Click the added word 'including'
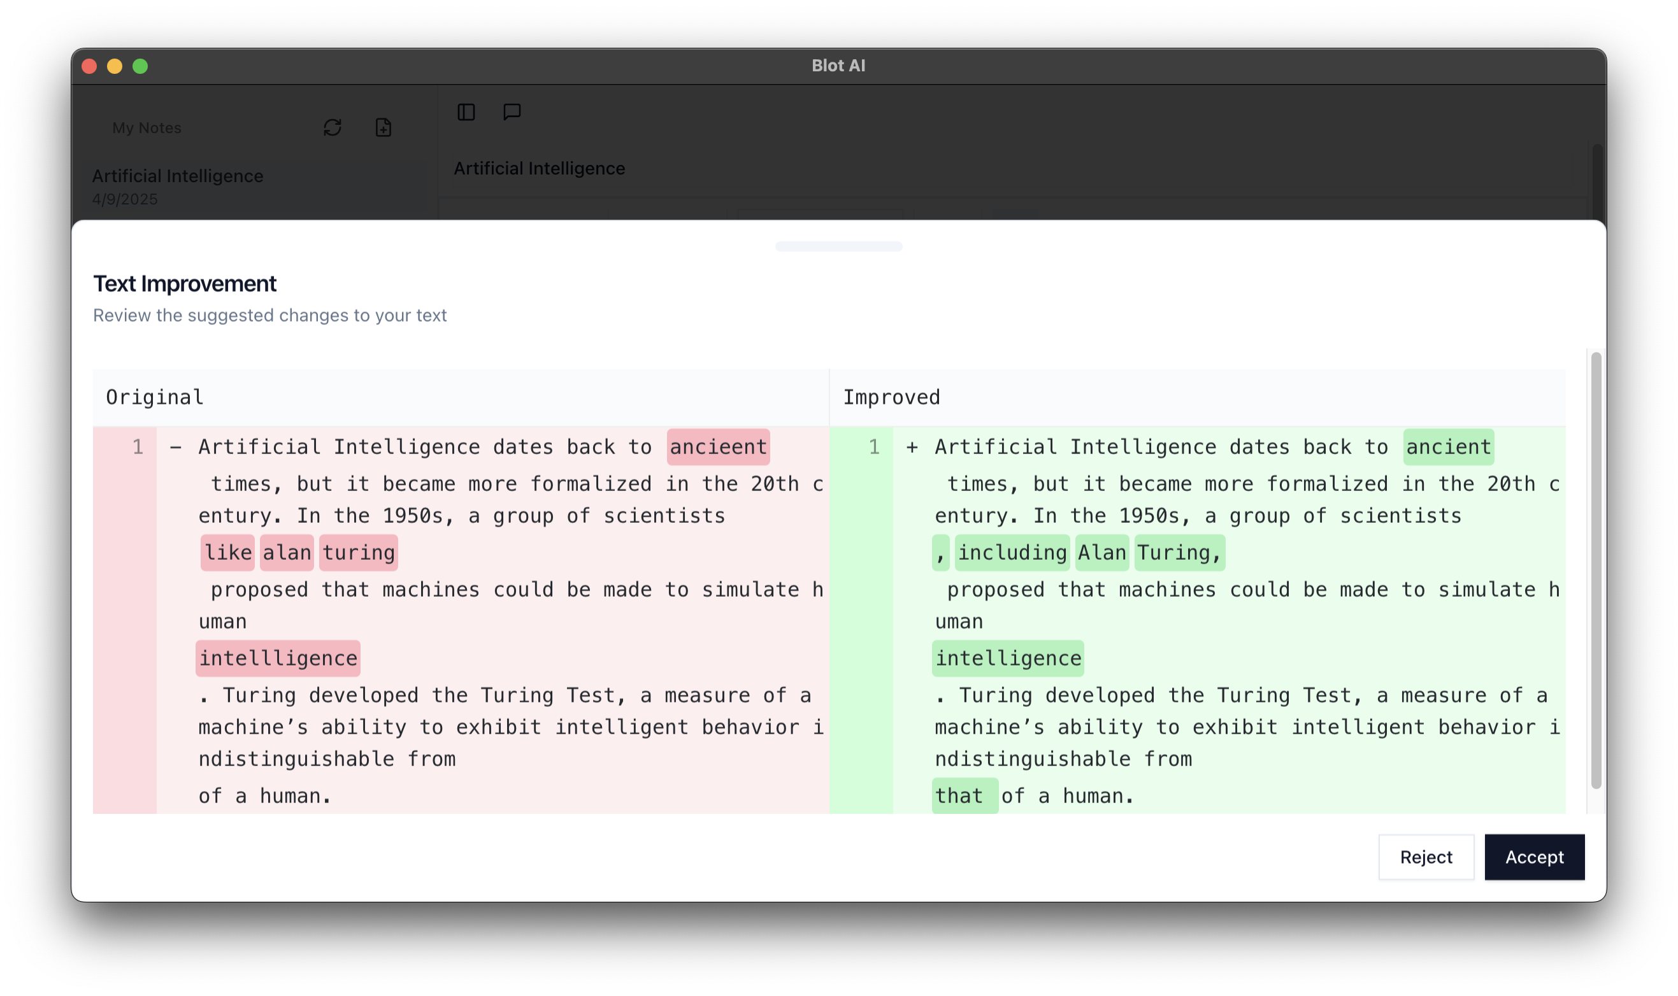 pyautogui.click(x=1012, y=553)
